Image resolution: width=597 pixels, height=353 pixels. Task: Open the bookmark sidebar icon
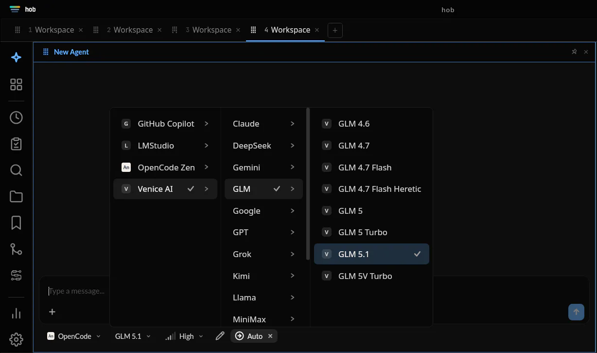pyautogui.click(x=16, y=223)
